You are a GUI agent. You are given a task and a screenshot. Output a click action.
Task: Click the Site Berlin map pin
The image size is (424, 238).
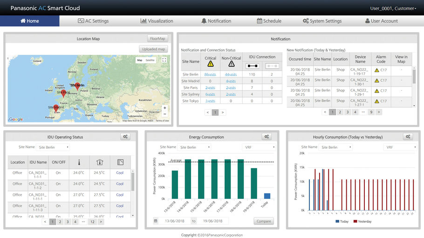(77, 86)
